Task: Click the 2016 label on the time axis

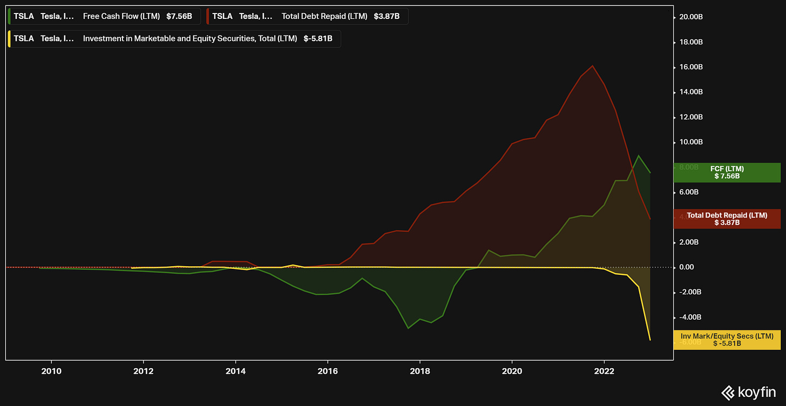Action: pos(327,371)
